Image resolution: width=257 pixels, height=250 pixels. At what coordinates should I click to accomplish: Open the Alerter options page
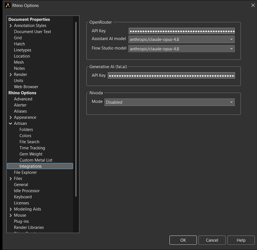pos(20,105)
